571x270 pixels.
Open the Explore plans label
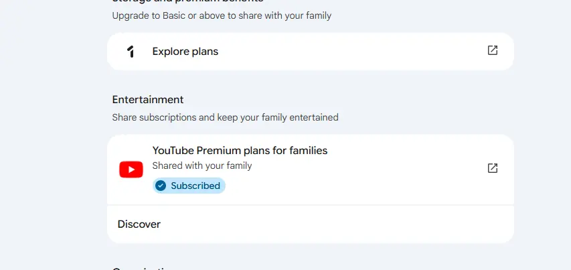(185, 52)
